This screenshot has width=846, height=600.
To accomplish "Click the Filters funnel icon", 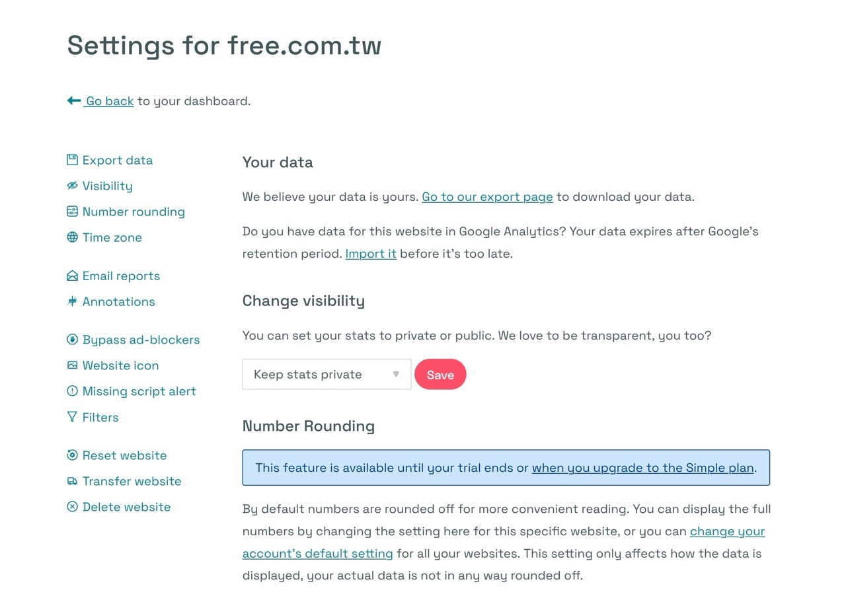I will 72,417.
